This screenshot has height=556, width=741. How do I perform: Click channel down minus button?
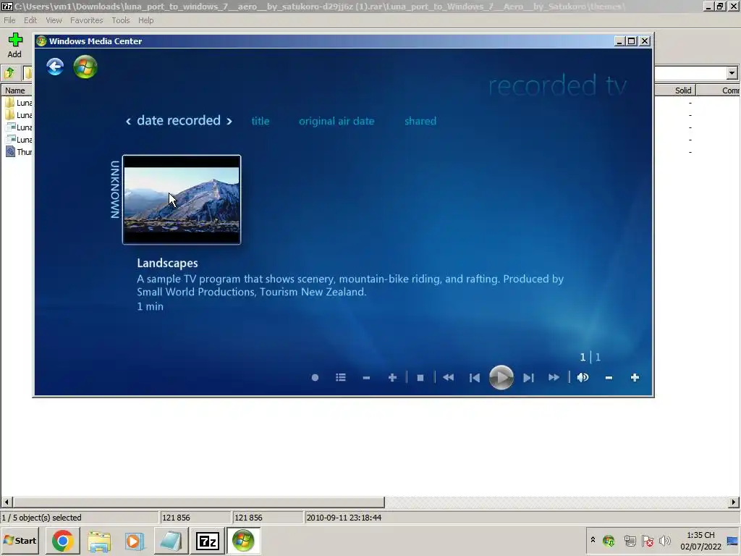(x=366, y=378)
